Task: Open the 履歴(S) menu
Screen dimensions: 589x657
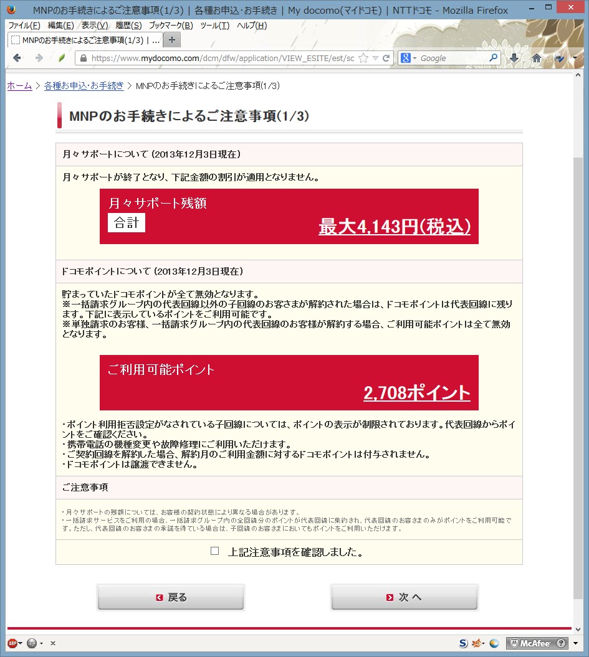Action: coord(128,26)
